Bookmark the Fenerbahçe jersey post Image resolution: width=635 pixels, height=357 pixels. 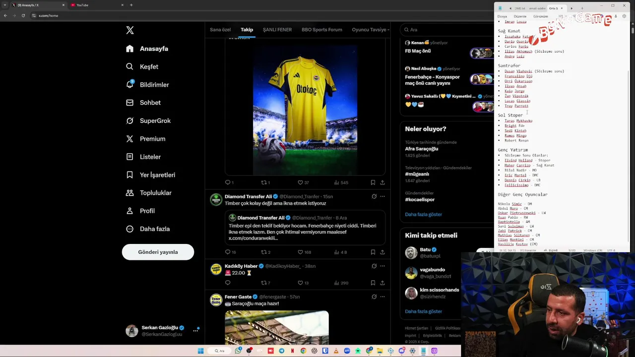coord(373,182)
